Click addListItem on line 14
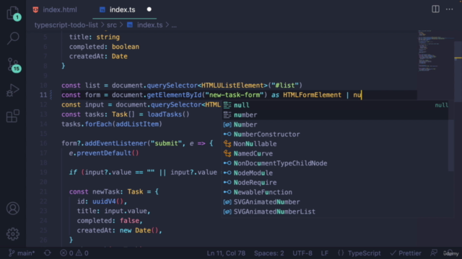The image size is (462, 259). [x=137, y=124]
